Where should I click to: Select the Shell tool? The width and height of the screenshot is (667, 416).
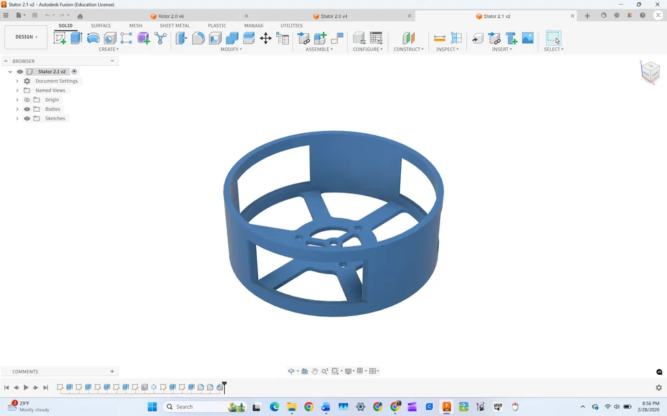215,38
